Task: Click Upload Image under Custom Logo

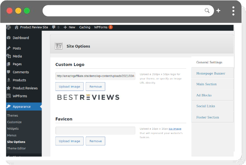Action: (69, 87)
